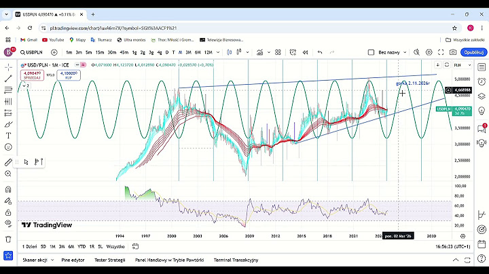This screenshot has width=489, height=274.
Task: Open alerts panel in right sidebar
Action: [x=482, y=81]
